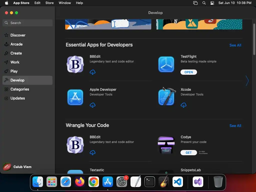Click the TestFlight title text
Screen dimensions: 256x192
pyautogui.click(x=188, y=56)
